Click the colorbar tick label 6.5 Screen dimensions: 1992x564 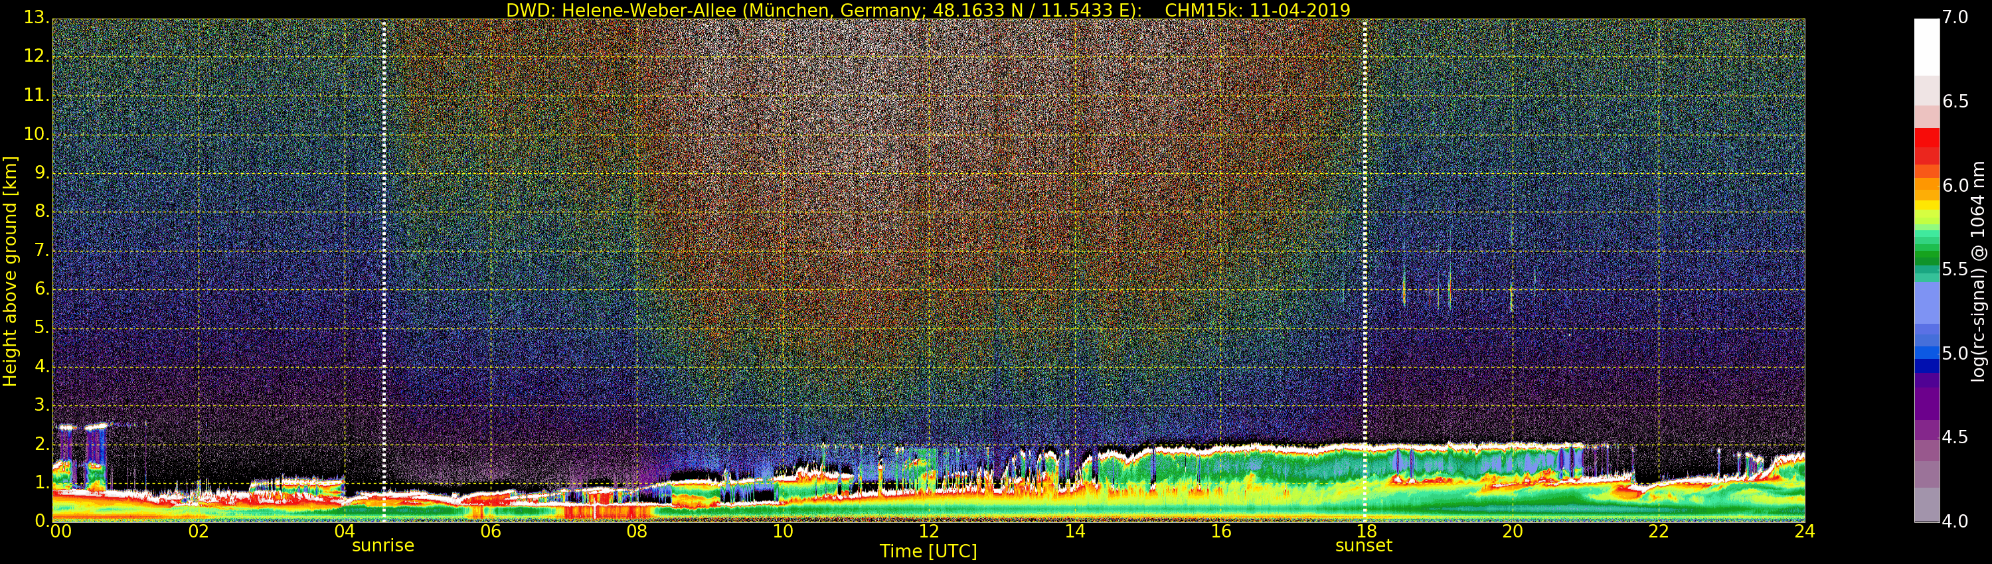click(x=1955, y=102)
